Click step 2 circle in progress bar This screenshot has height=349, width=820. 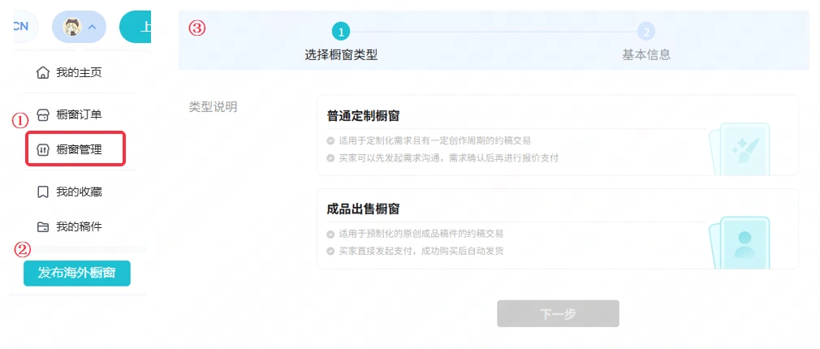[646, 32]
